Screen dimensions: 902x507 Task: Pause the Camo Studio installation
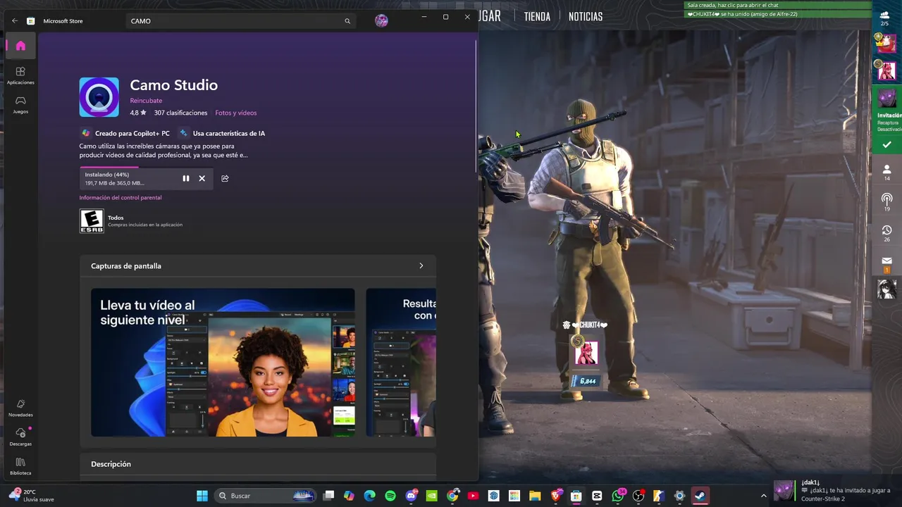pos(186,178)
